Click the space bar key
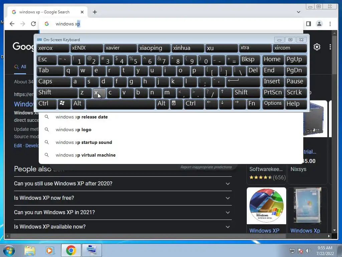The image size is (342, 257). (120, 104)
